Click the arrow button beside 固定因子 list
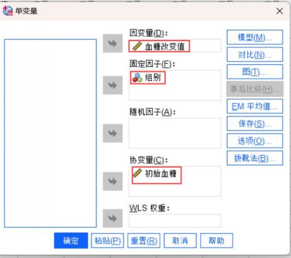 [x=113, y=85]
